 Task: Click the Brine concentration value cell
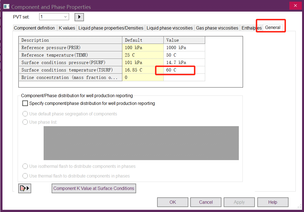[184, 78]
